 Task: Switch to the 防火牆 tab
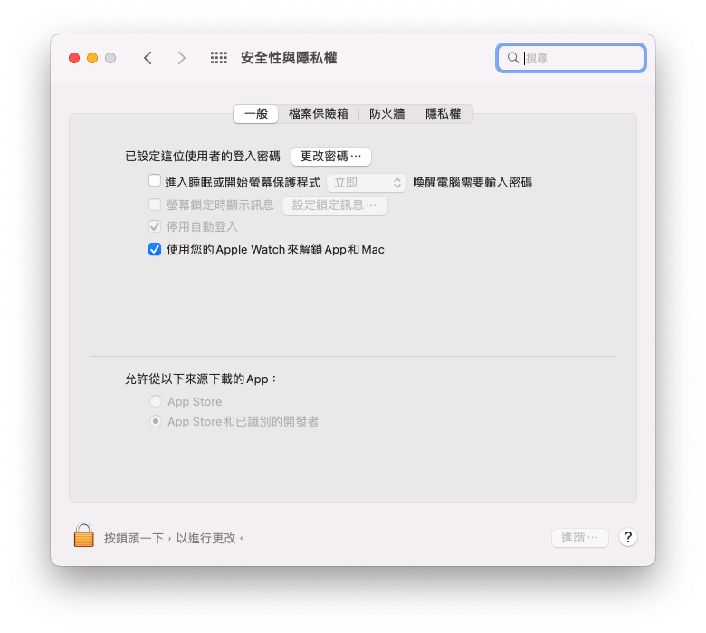click(x=386, y=113)
